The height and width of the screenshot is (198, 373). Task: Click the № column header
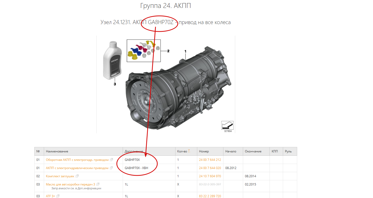39,151
